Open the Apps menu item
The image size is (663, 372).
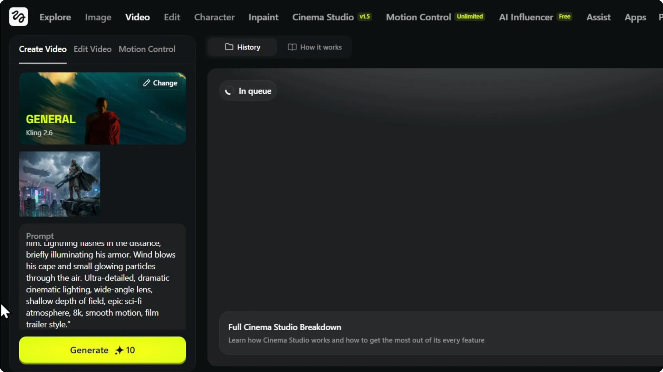click(635, 17)
